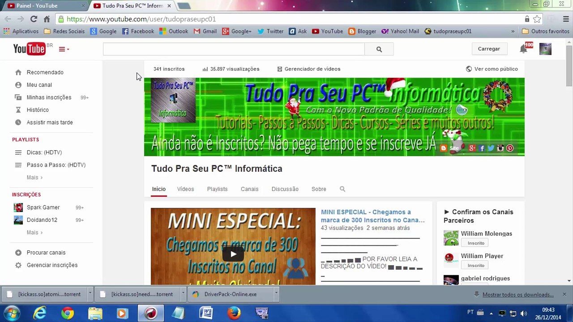Click the Google+ icon on channel banner
Image resolution: width=573 pixels, height=322 pixels.
pyautogui.click(x=472, y=148)
